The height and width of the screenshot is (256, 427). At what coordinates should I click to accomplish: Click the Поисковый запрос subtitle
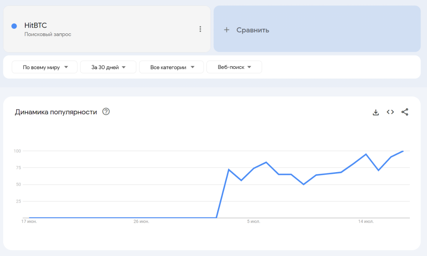click(48, 34)
